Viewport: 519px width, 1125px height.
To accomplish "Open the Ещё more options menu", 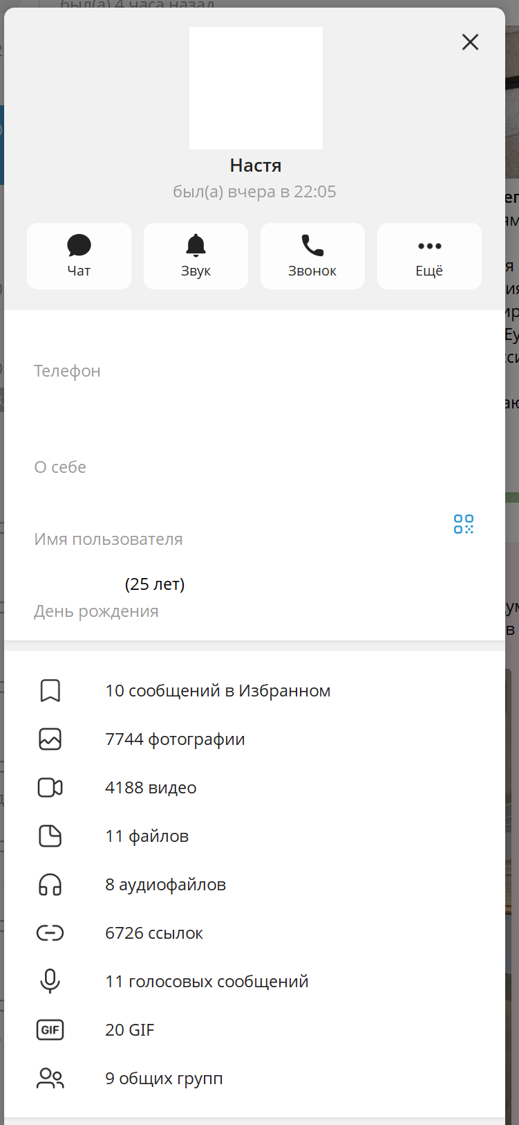I will (x=429, y=255).
